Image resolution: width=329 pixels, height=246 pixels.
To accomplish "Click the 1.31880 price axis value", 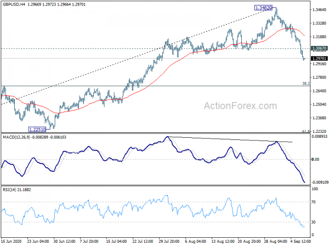I will (x=319, y=37).
